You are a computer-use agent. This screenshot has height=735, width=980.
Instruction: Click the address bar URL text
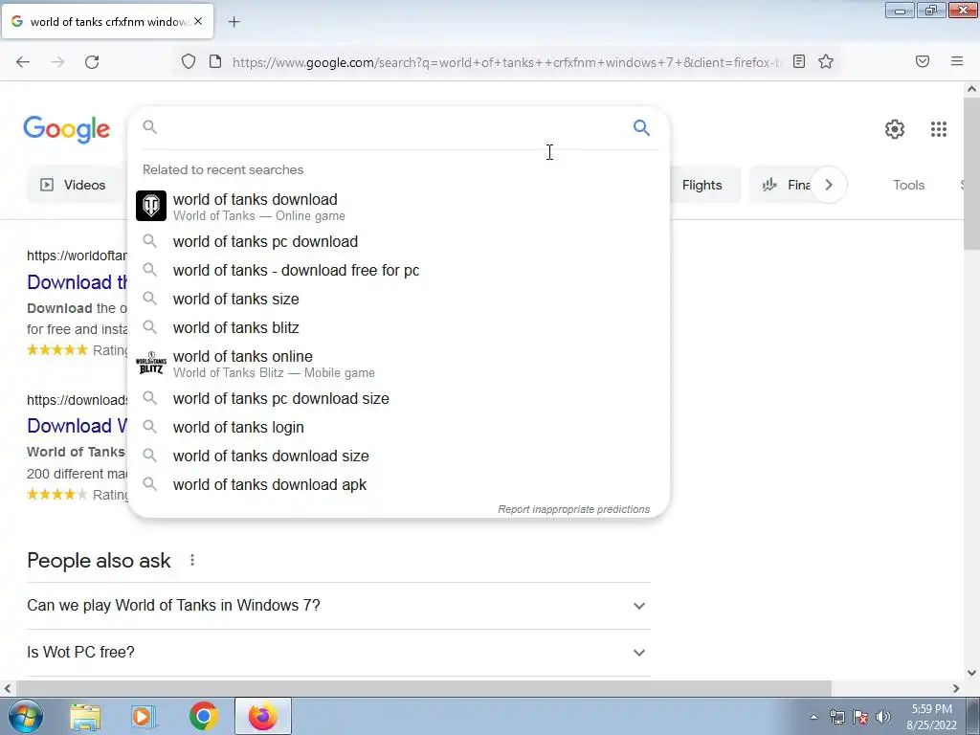506,62
